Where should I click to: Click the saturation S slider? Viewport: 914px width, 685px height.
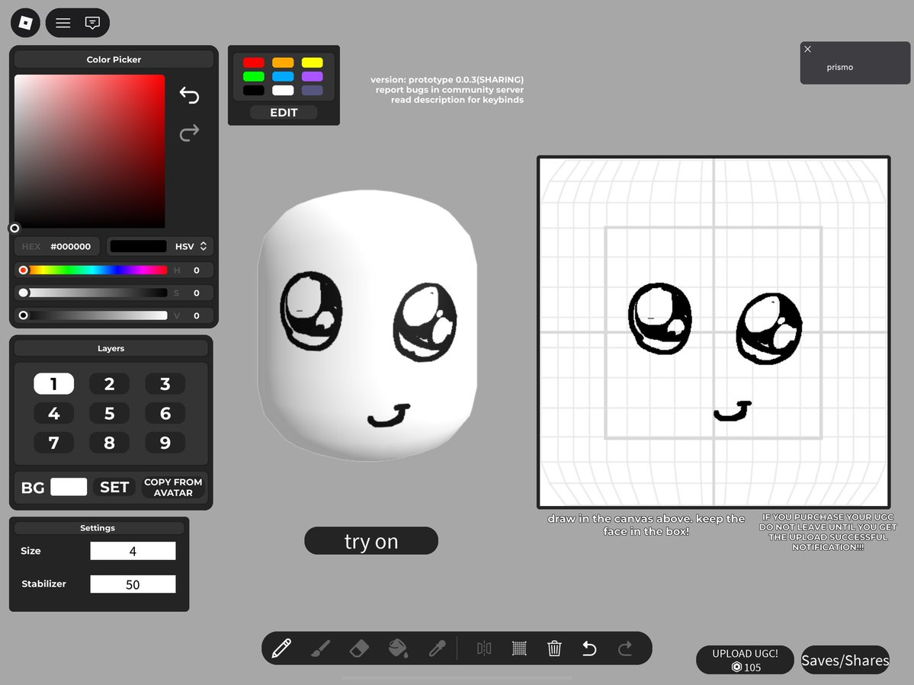click(x=95, y=293)
